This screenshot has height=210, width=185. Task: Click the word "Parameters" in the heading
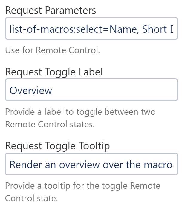point(71,11)
